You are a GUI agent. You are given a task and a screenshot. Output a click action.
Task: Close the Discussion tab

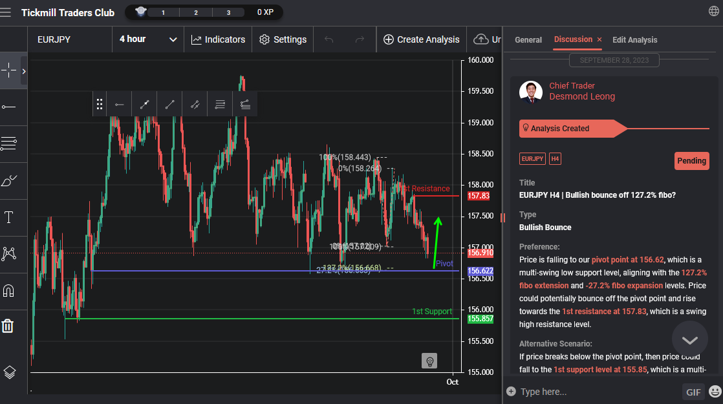(599, 39)
